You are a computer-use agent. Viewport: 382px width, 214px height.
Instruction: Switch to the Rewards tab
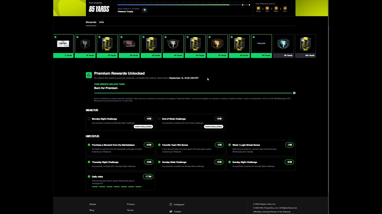tap(91, 22)
